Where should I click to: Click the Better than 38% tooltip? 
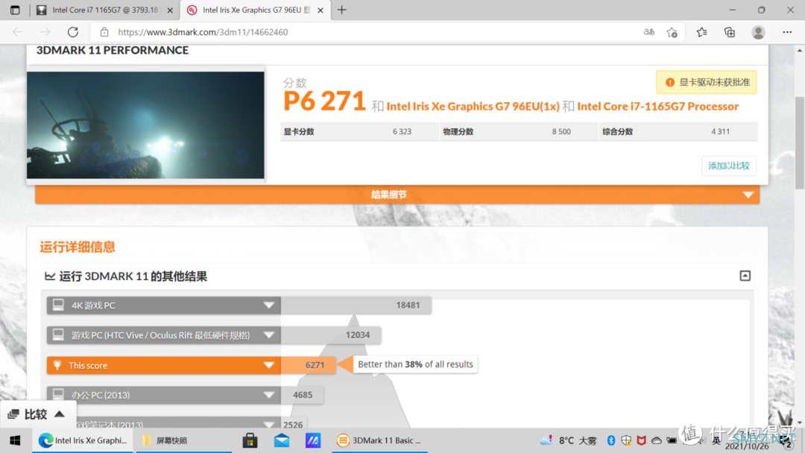click(415, 364)
